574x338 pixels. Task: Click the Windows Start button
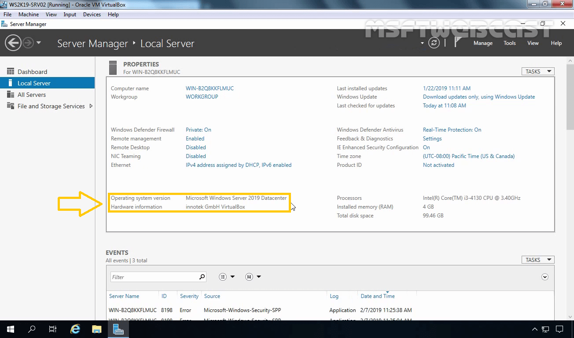tap(11, 329)
